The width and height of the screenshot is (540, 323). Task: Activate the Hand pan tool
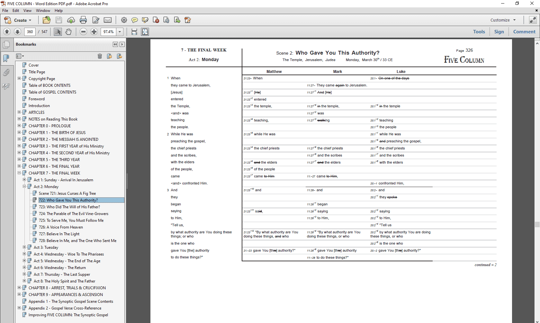68,31
